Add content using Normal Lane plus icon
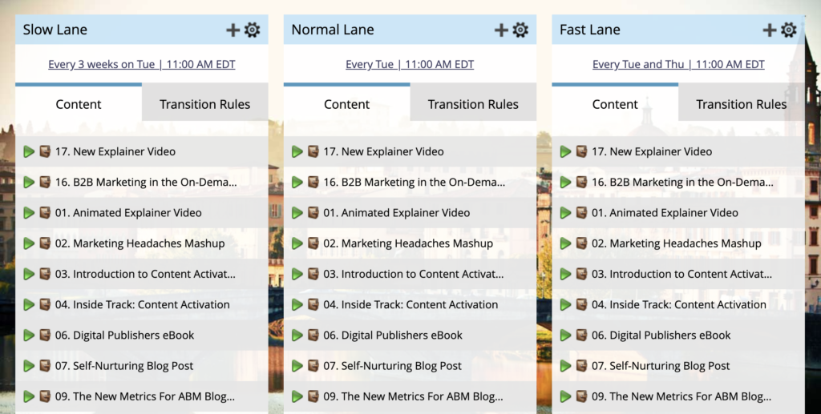Image resolution: width=821 pixels, height=414 pixels. [x=502, y=30]
